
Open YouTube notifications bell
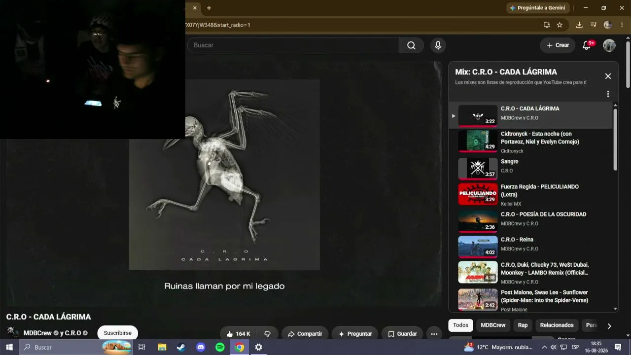pos(587,45)
